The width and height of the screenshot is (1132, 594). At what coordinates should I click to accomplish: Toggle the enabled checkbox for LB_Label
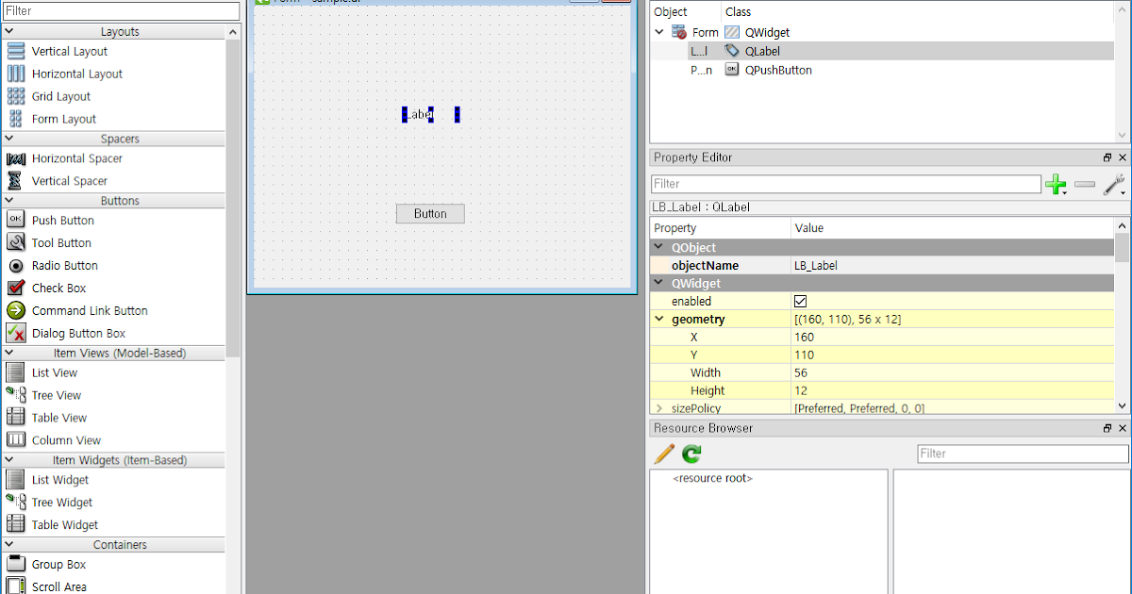click(800, 301)
